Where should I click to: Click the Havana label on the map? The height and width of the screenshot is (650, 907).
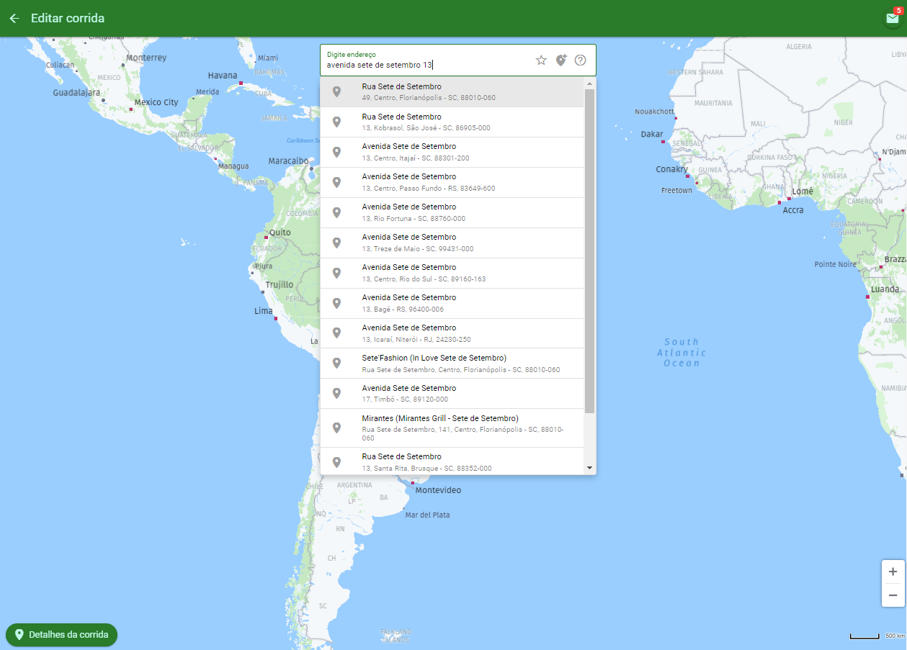(x=223, y=76)
